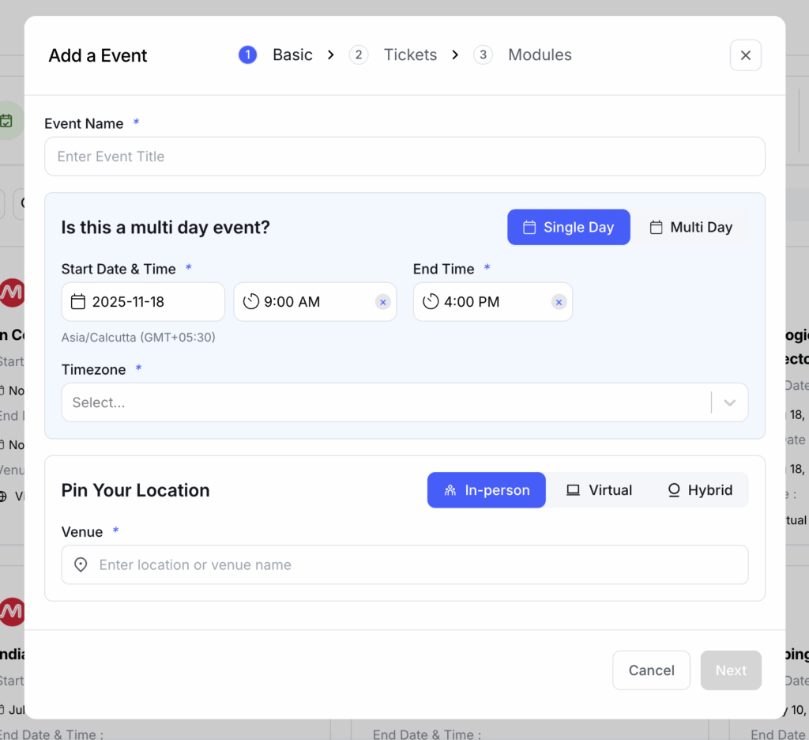This screenshot has width=809, height=740.
Task: Select Virtual as the event location type
Action: tap(599, 489)
